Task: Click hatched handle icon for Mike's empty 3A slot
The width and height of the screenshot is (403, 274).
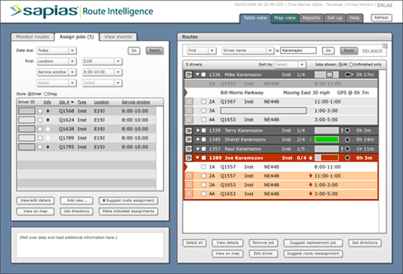Action: click(x=189, y=111)
